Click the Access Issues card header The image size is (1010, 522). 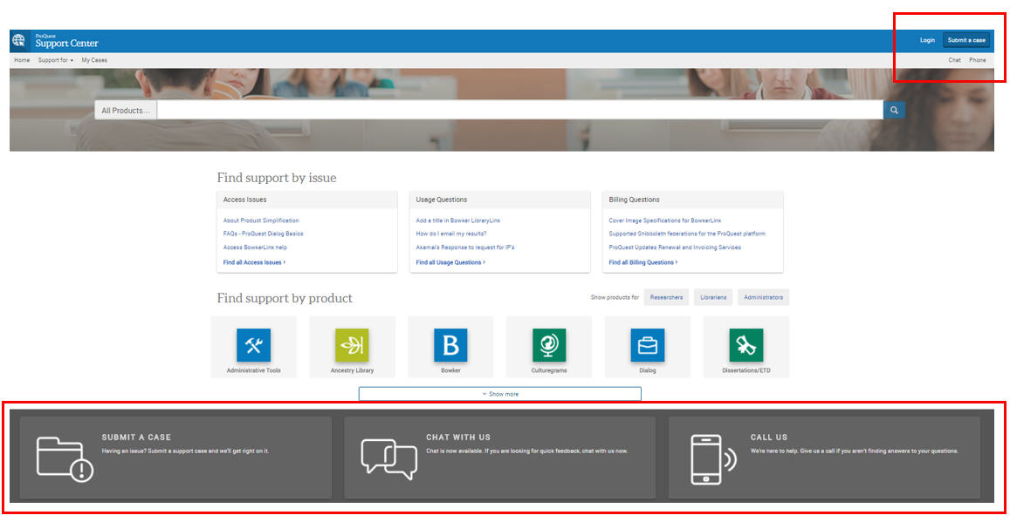307,200
